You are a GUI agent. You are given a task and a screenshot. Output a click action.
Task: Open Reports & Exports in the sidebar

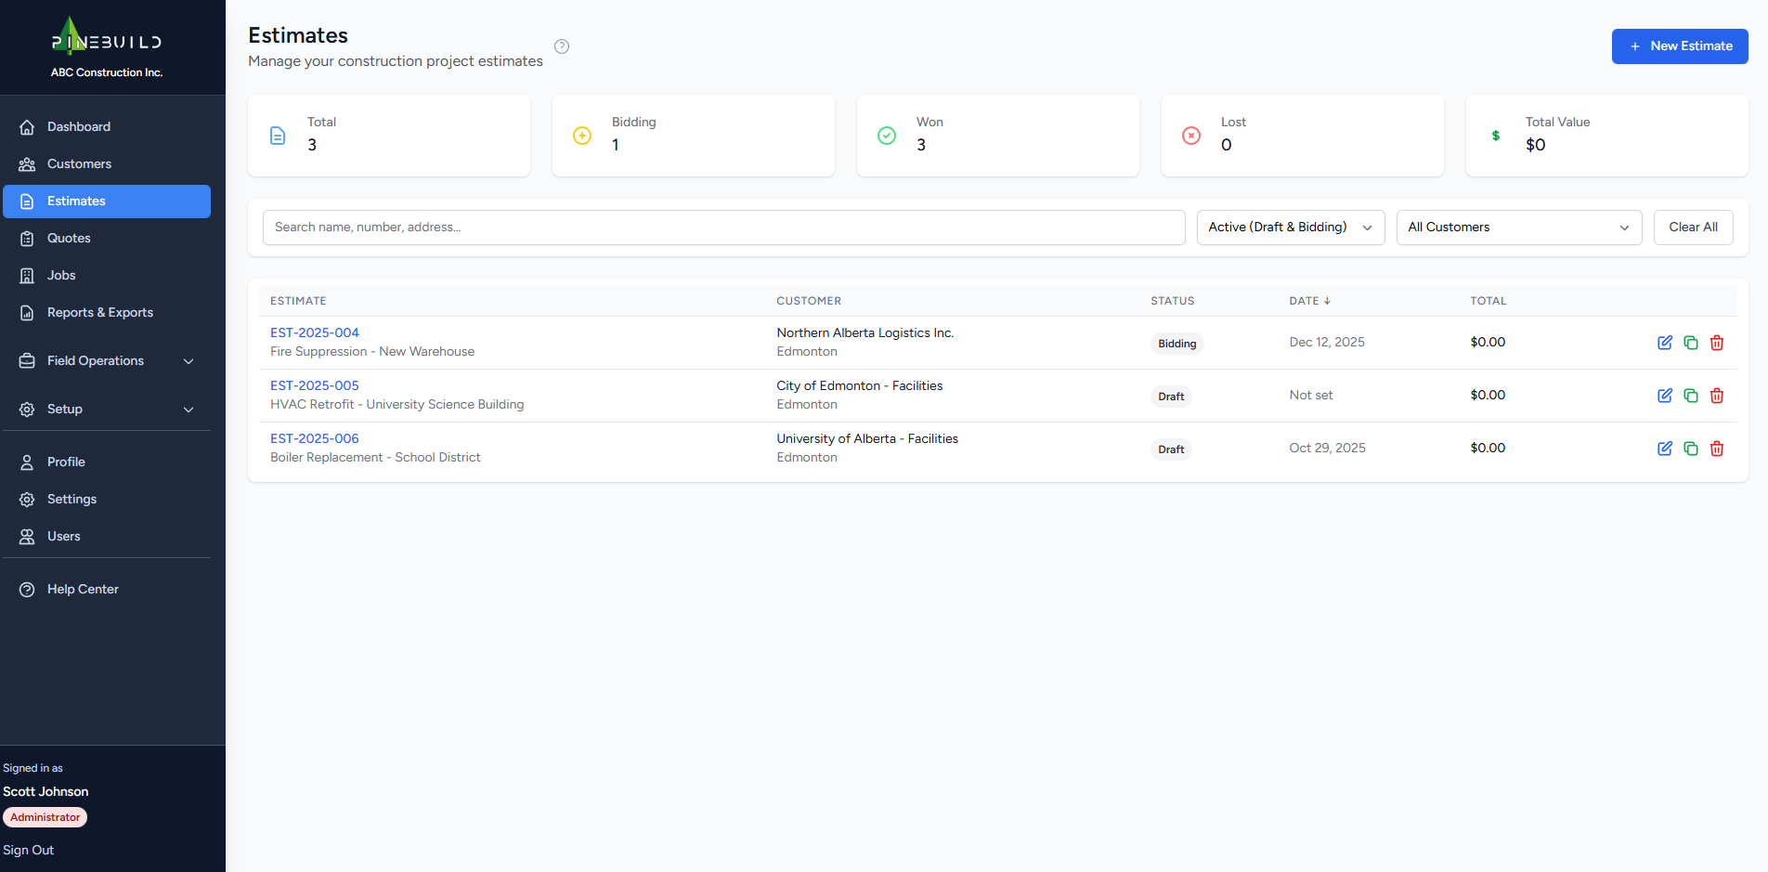click(100, 313)
